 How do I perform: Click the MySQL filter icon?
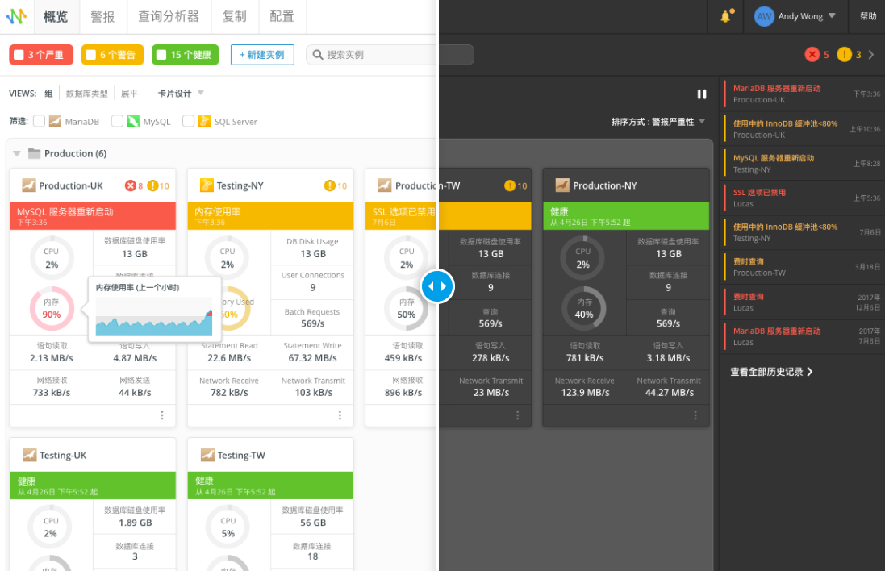coord(133,121)
